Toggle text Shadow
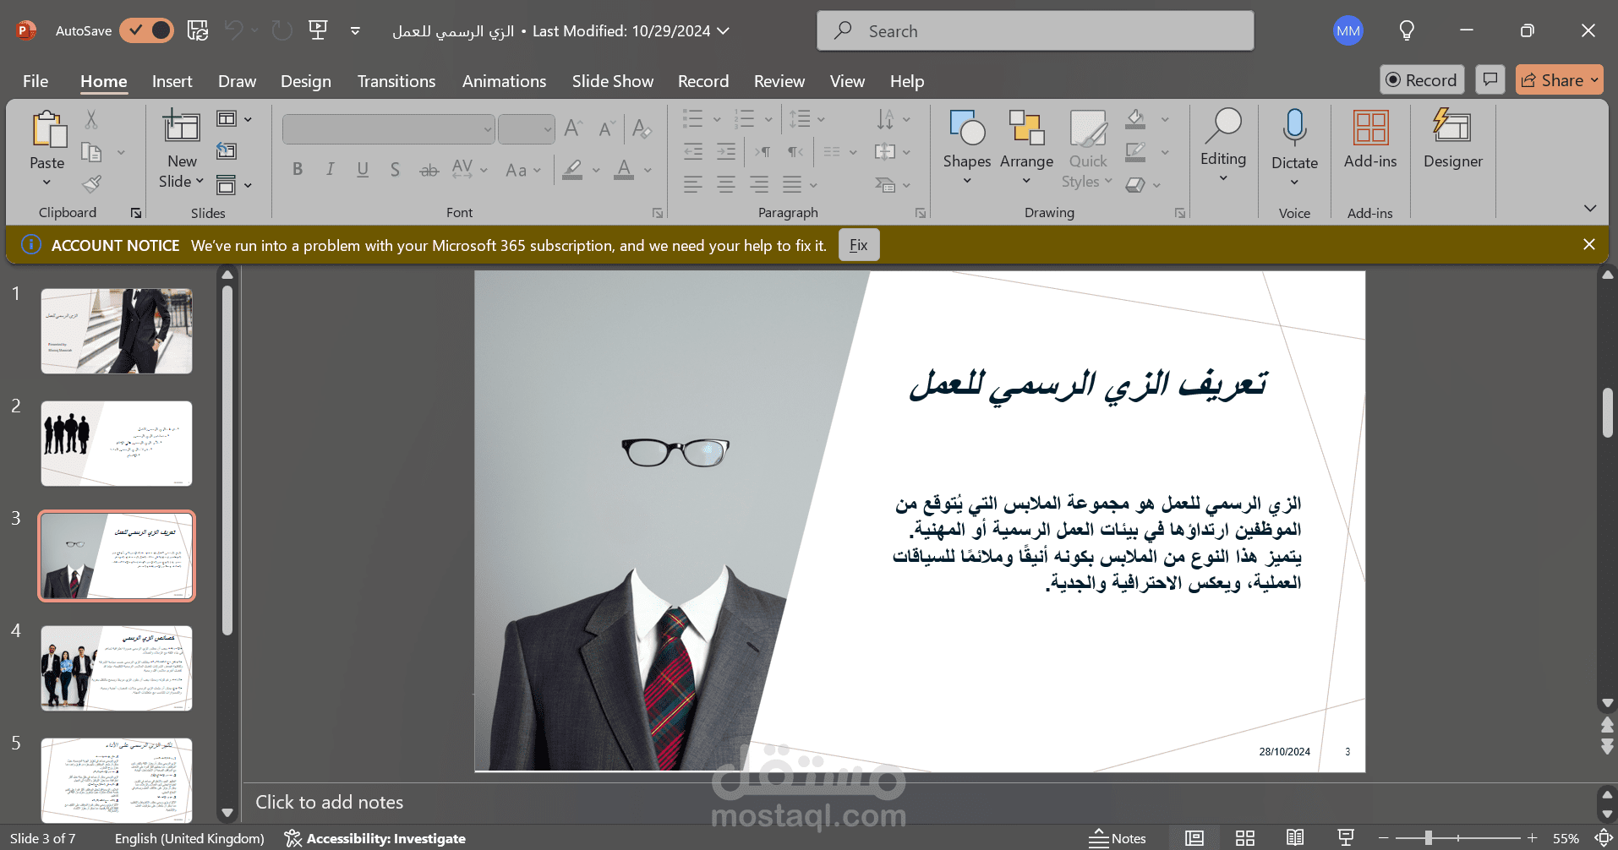Viewport: 1618px width, 850px height. [395, 169]
